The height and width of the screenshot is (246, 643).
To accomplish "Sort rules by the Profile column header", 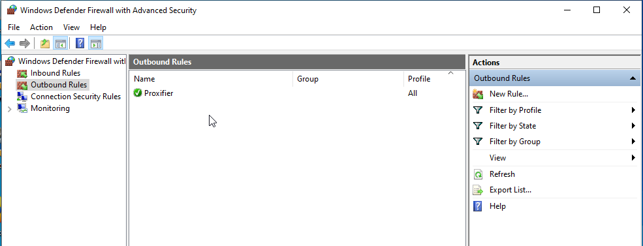I will click(434, 79).
